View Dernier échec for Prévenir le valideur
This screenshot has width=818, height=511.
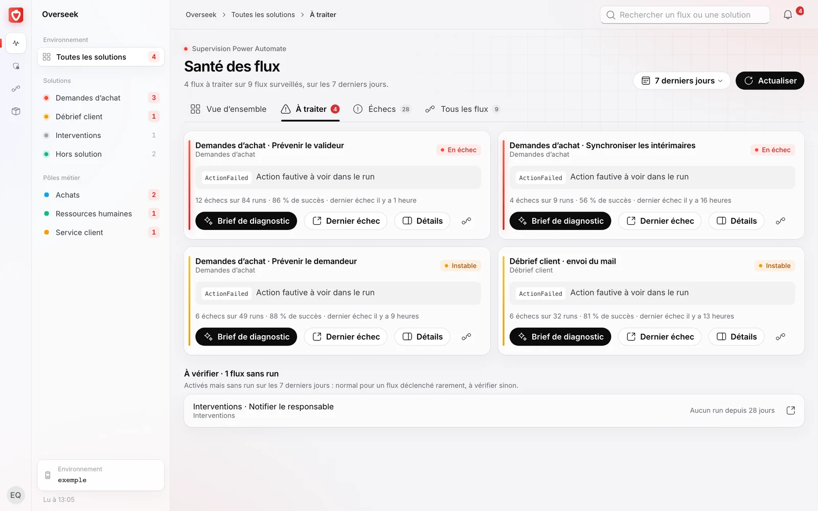[x=346, y=221]
